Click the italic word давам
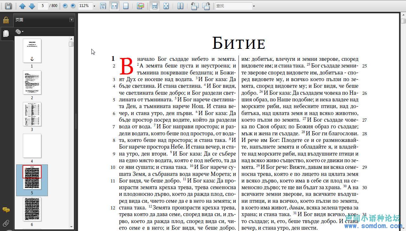Viewport: 406px width, 231px height. 297,208
